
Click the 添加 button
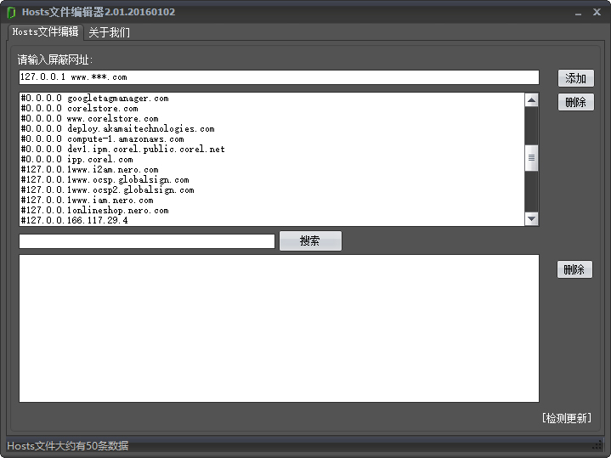[575, 78]
